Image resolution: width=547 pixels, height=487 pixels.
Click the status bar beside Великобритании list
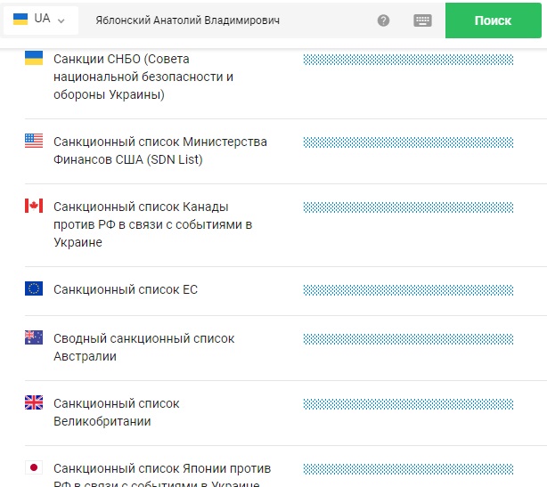click(408, 404)
